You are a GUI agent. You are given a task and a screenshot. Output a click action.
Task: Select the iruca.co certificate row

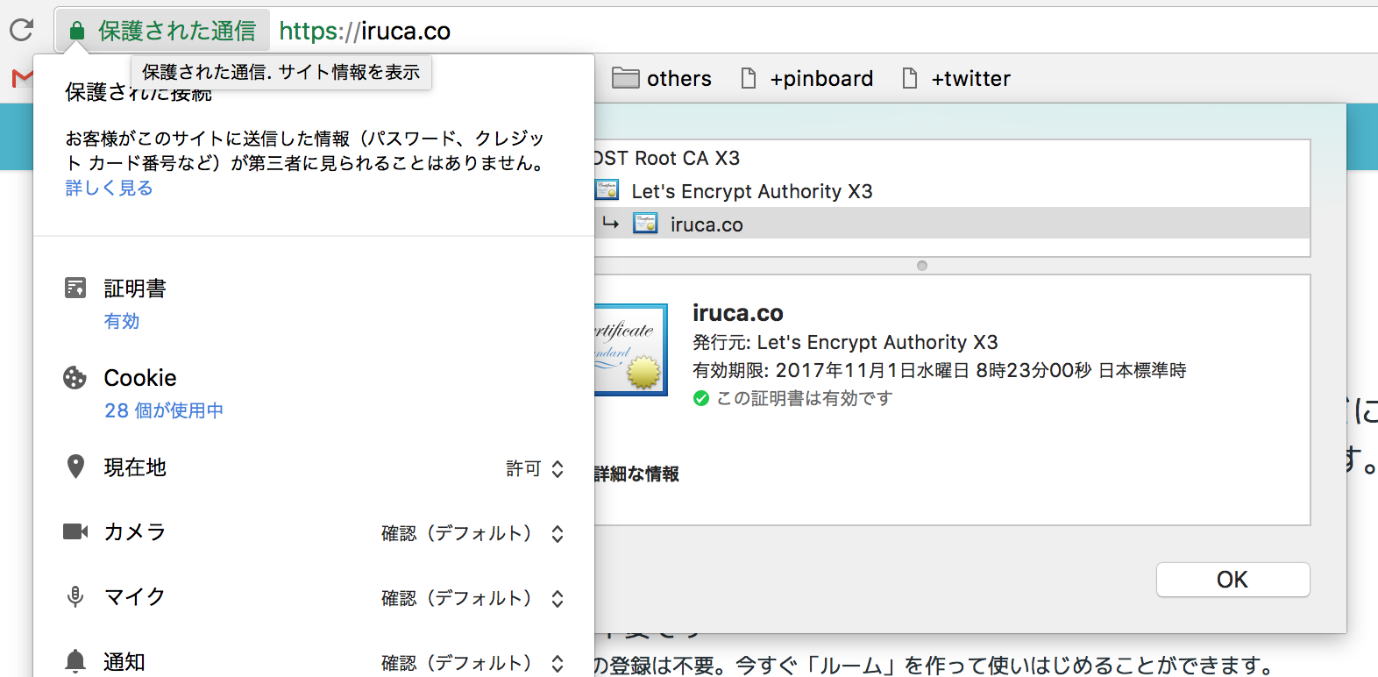click(952, 224)
